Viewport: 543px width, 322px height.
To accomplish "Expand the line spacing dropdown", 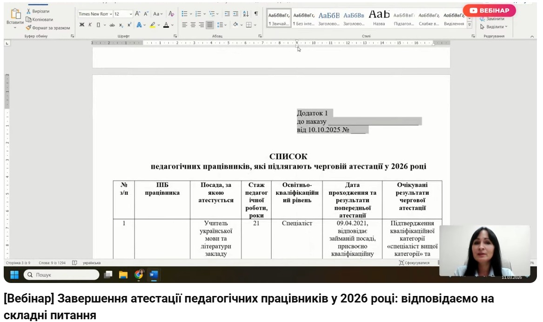I will click(x=222, y=25).
